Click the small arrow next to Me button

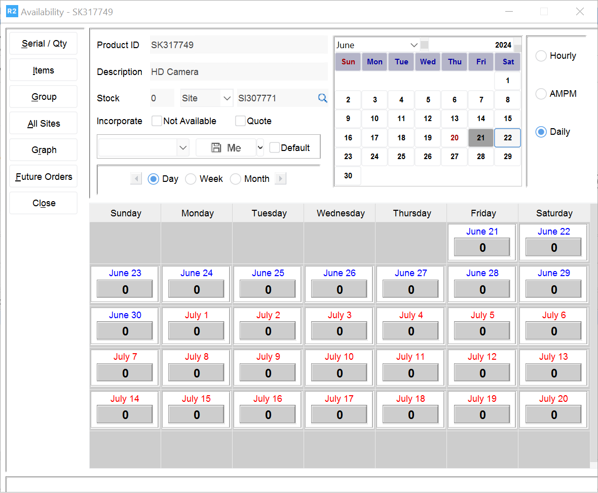point(260,148)
